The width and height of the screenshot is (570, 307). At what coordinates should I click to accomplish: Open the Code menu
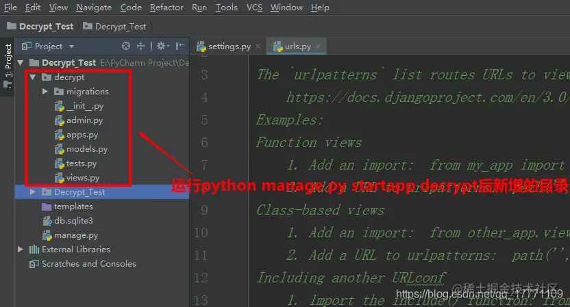click(x=131, y=8)
